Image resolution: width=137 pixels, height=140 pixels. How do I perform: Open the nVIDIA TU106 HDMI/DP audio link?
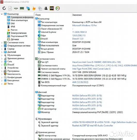click(104, 122)
